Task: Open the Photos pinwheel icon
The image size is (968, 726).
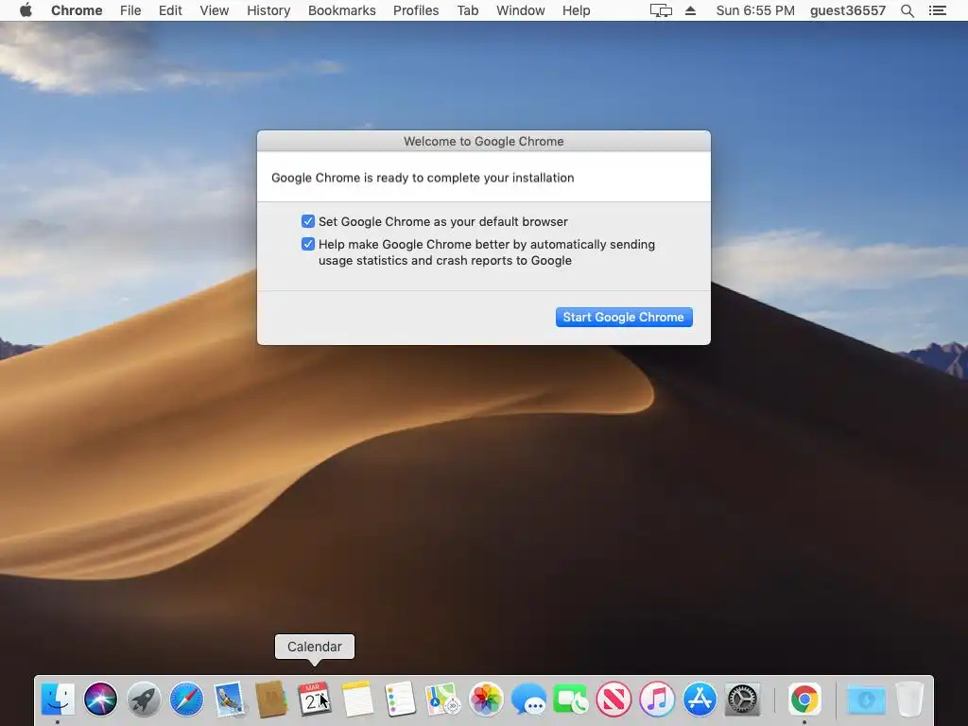Action: [486, 700]
